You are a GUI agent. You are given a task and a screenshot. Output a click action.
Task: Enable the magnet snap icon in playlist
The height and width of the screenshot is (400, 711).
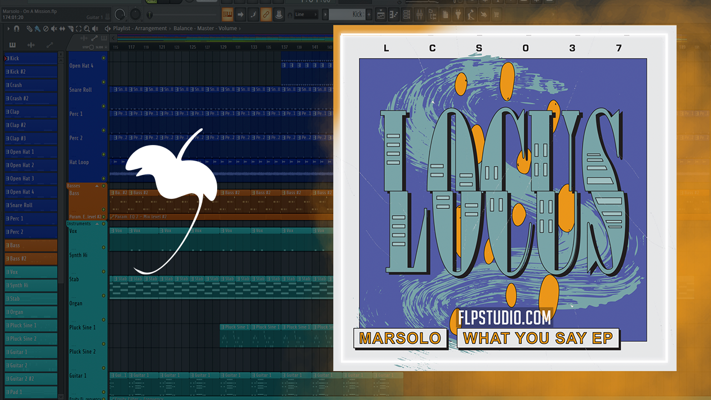tap(17, 28)
